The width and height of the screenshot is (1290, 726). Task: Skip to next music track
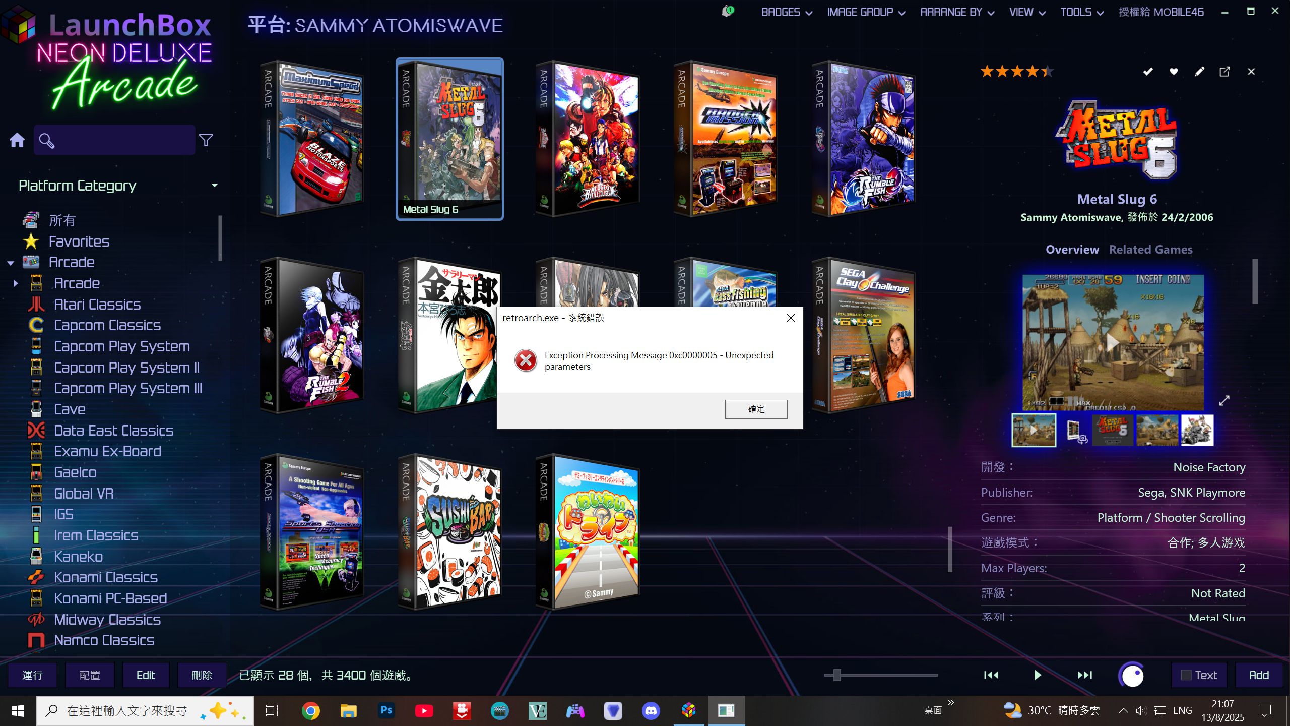pos(1085,675)
